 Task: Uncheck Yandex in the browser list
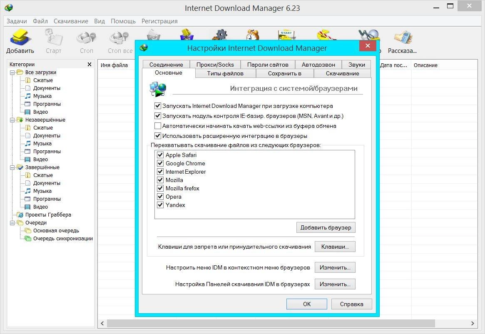[x=160, y=205]
